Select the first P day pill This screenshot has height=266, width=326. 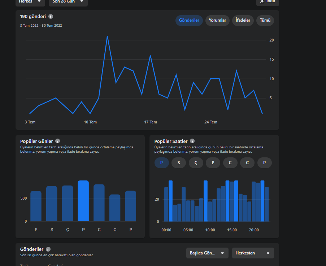(161, 163)
